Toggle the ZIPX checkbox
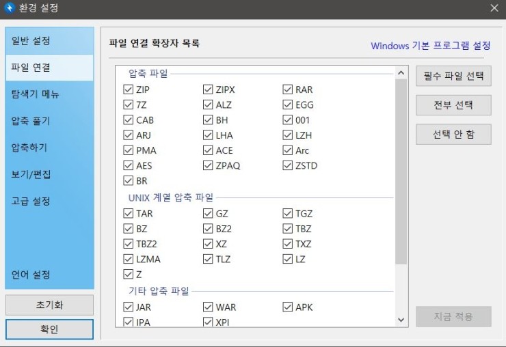 [208, 89]
